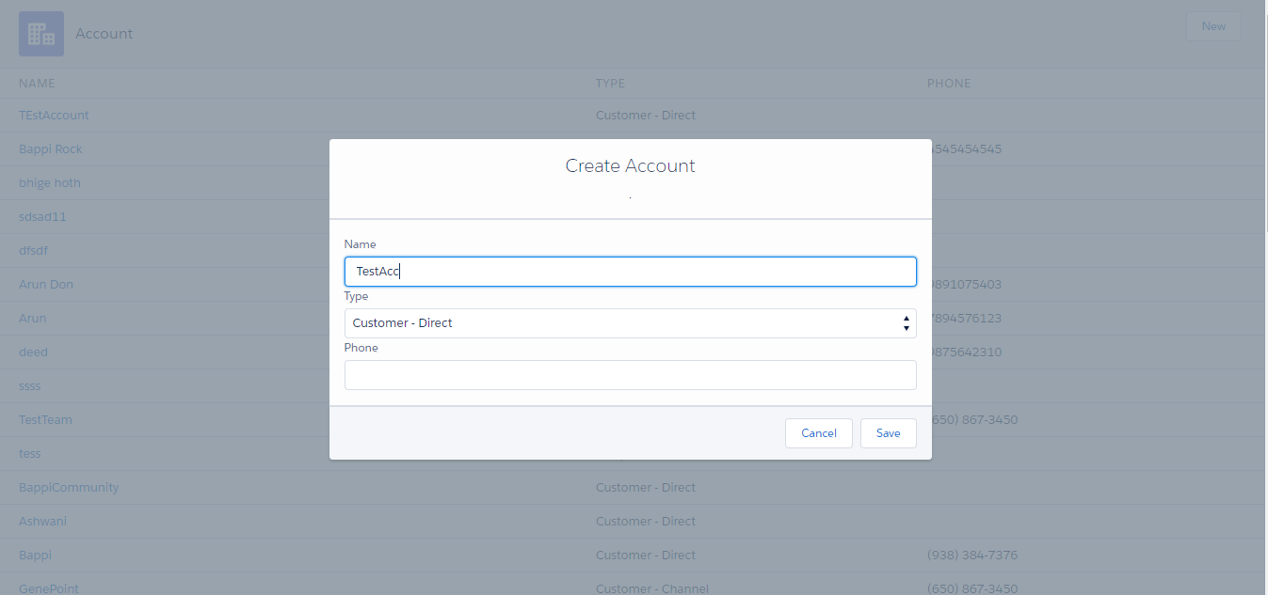The image size is (1268, 595).
Task: Open the Bappi Rock account link
Action: point(50,149)
